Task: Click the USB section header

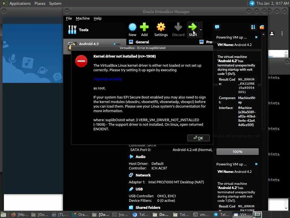Action: 139,189
